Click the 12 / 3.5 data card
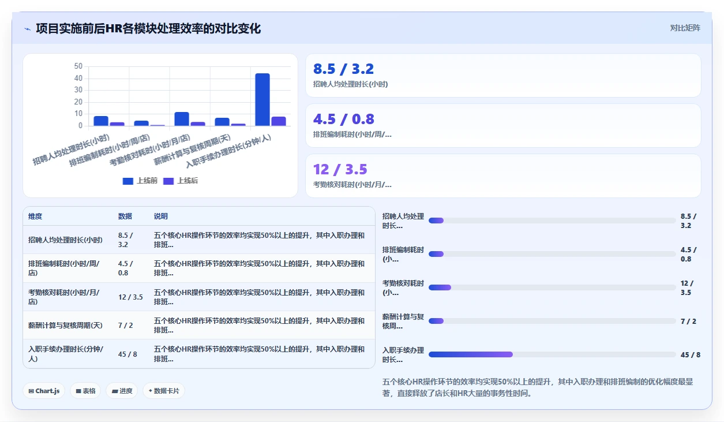 tap(503, 176)
